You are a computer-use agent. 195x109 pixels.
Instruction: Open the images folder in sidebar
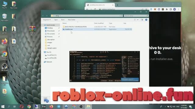pyautogui.click(x=50, y=42)
